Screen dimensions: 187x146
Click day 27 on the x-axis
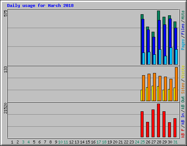[x=153, y=142]
